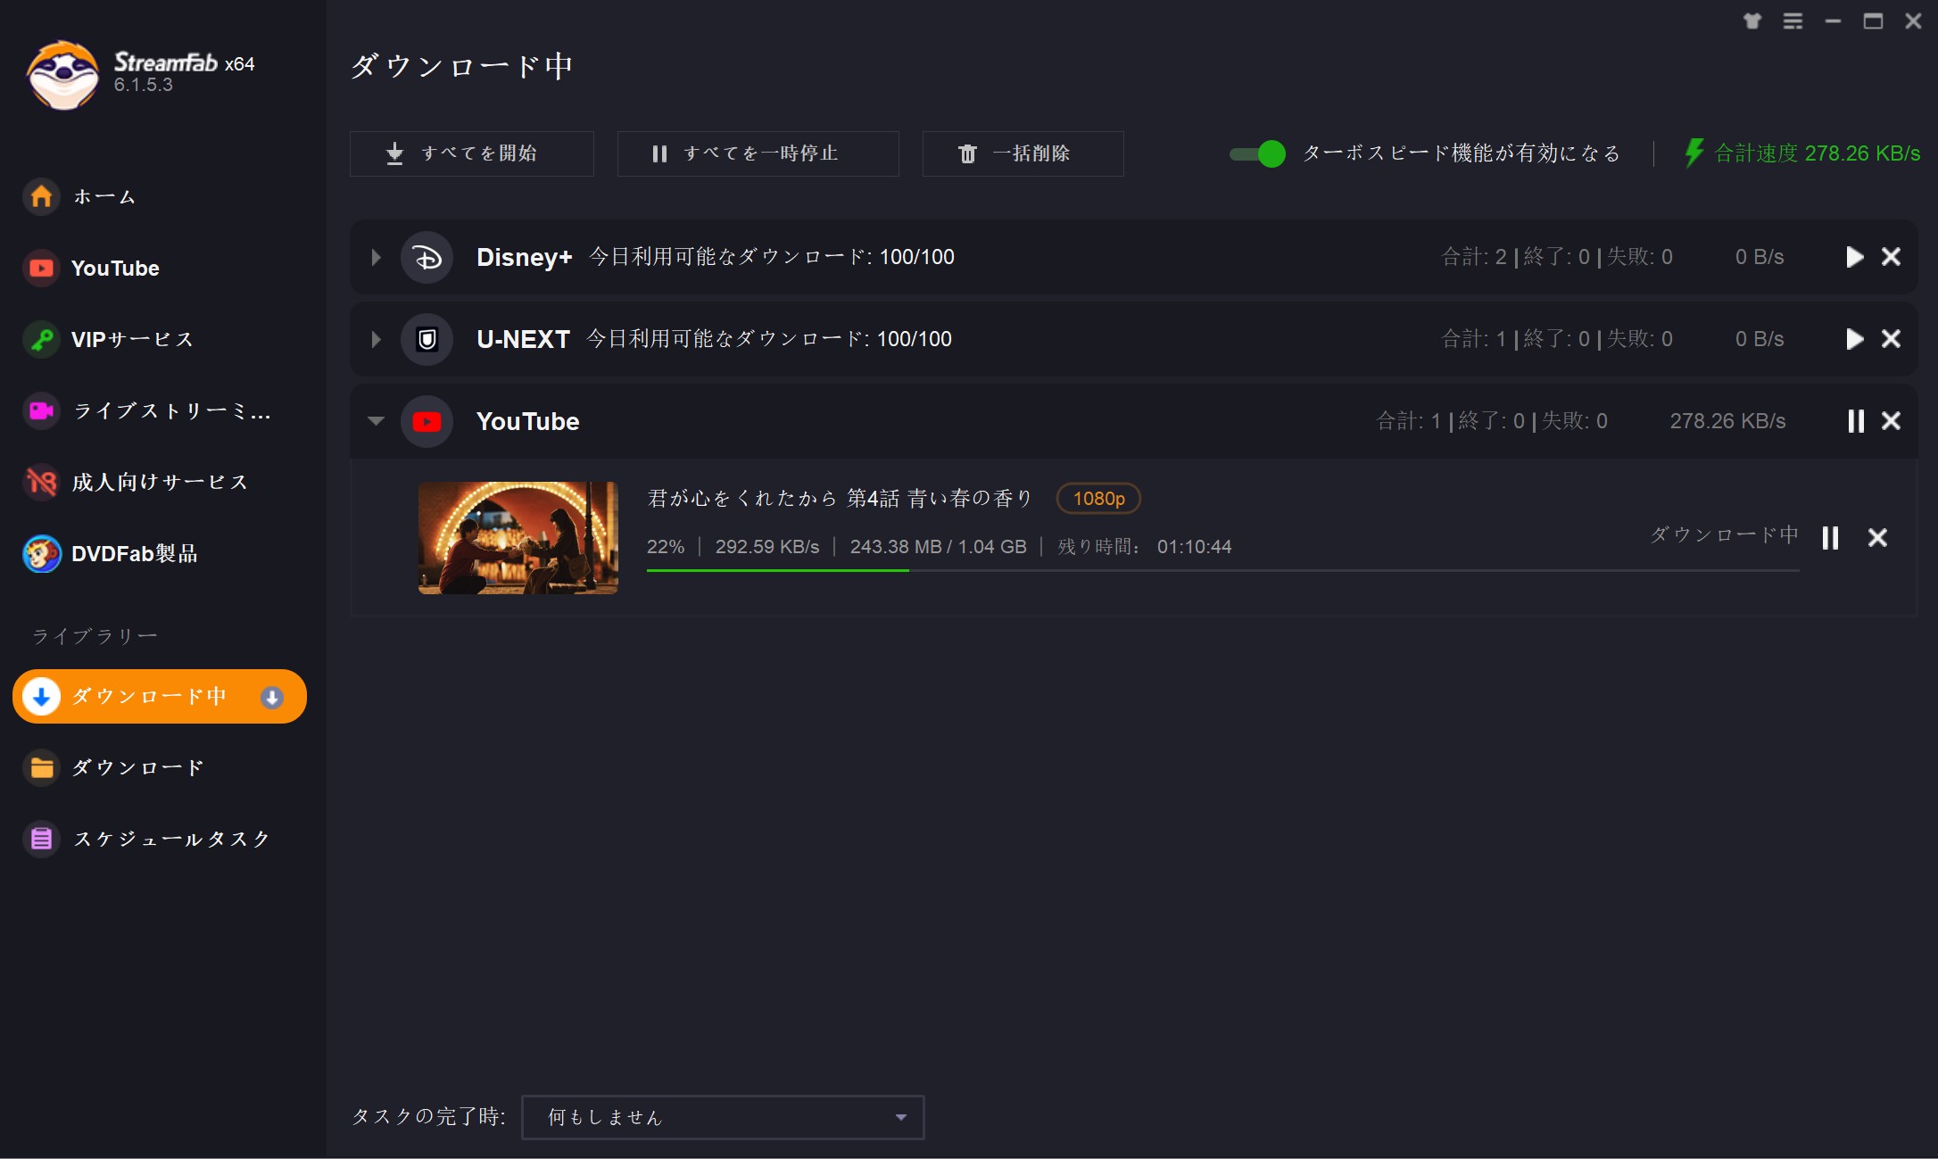Expand the U-NEXT download group
Screen dimensions: 1938x1159
coord(376,339)
